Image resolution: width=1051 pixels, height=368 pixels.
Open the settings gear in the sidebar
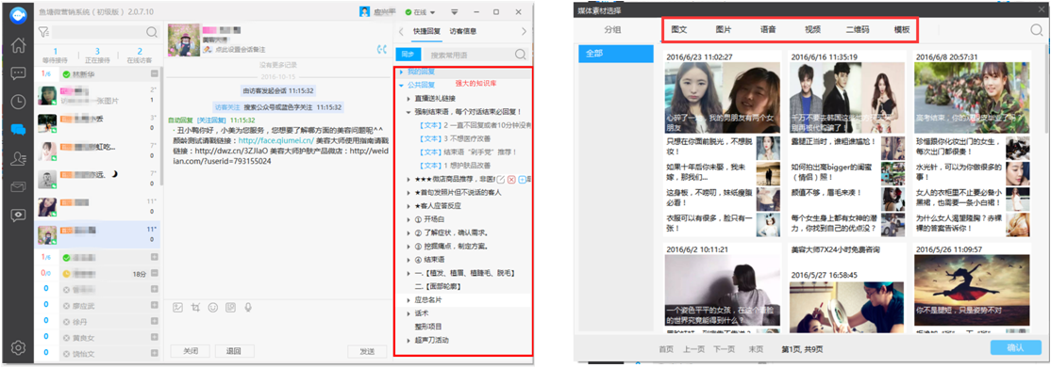18,347
